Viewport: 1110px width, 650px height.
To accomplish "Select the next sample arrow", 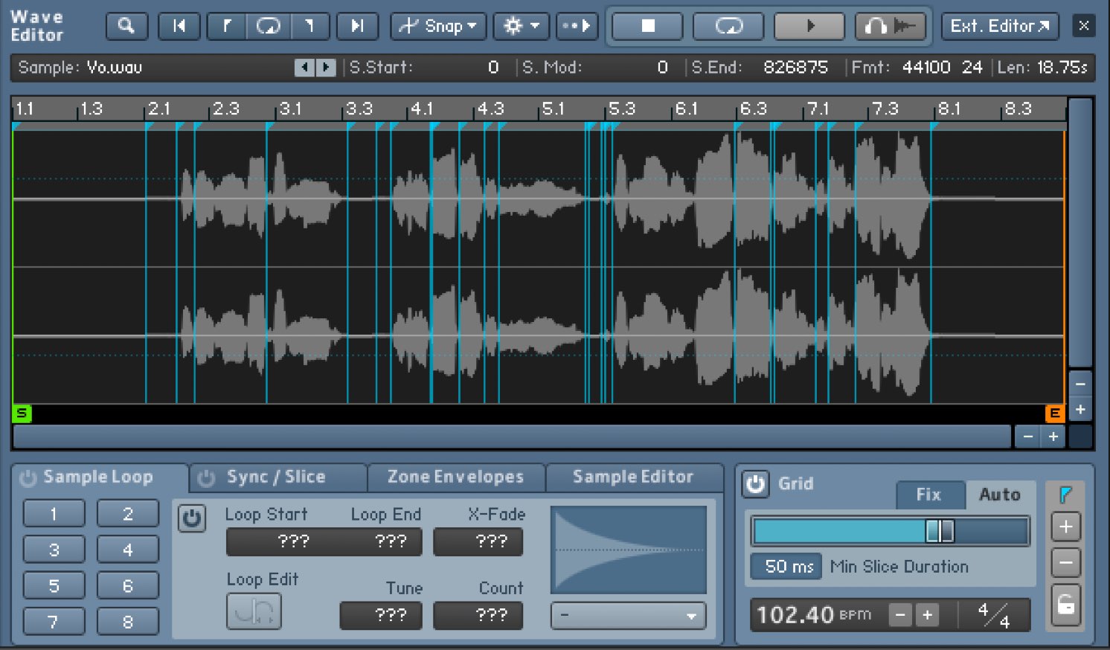I will coord(326,68).
